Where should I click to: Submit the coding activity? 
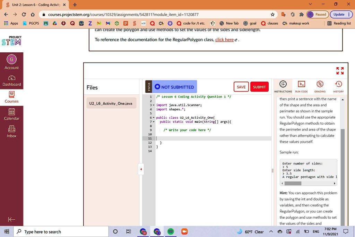259,87
